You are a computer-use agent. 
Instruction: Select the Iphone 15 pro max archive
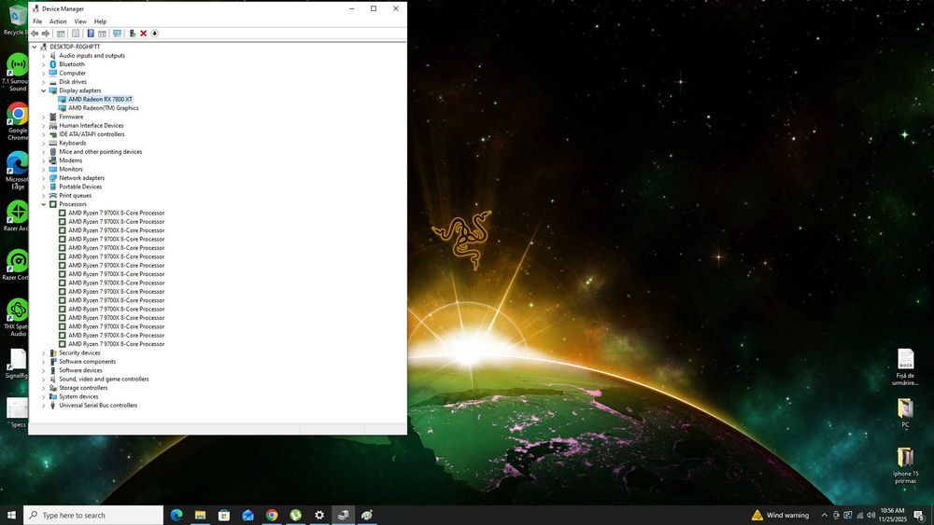point(905,466)
